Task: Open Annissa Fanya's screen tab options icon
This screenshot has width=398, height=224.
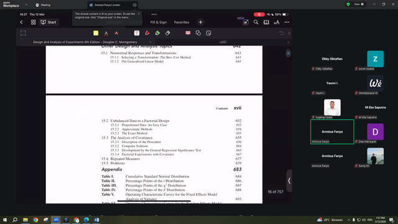Action: pyautogui.click(x=134, y=5)
